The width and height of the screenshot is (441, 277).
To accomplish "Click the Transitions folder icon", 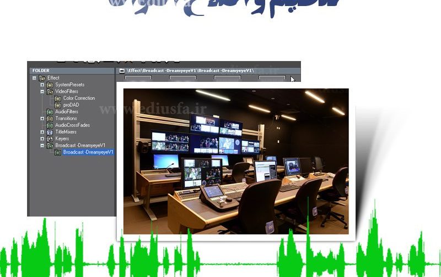I will tap(50, 119).
